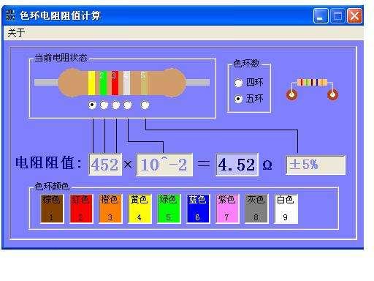
Task: Click the 色环颜色 group label
Action: point(52,187)
